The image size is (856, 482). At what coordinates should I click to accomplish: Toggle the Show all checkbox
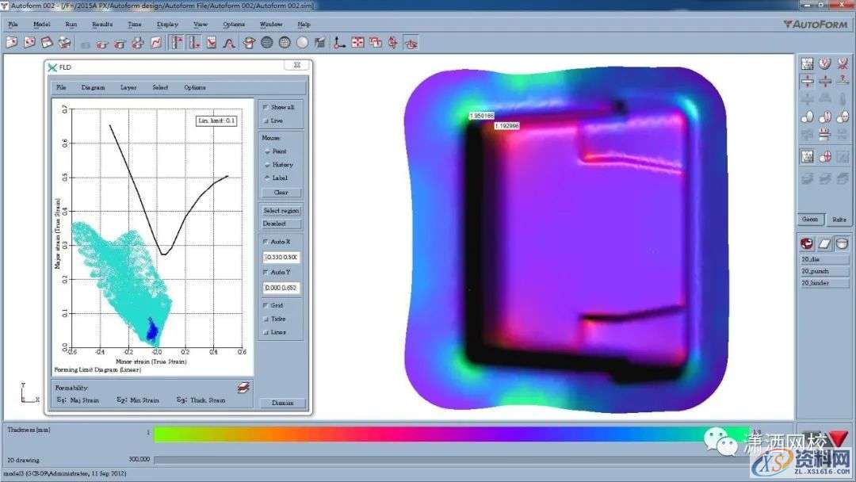coord(266,107)
